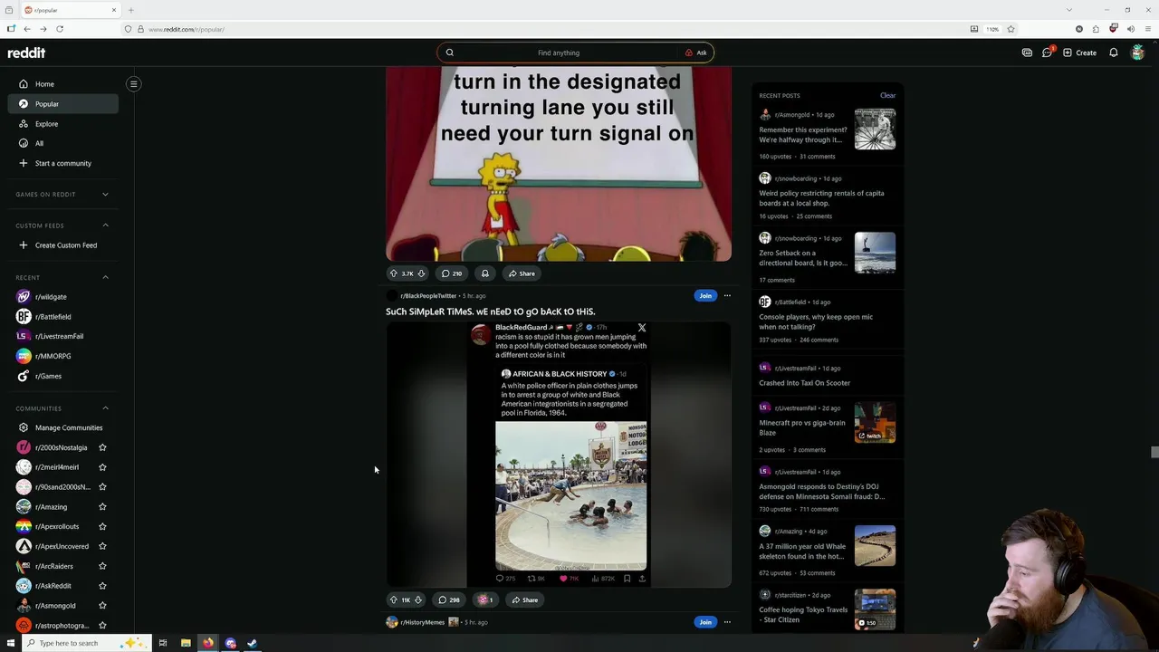Downvote the turn signal meme post
The width and height of the screenshot is (1159, 652).
tap(421, 273)
